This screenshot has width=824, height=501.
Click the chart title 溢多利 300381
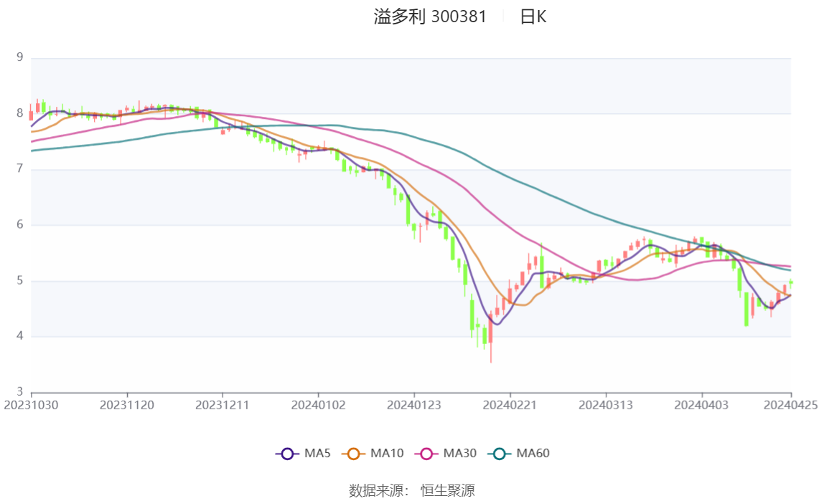[430, 17]
